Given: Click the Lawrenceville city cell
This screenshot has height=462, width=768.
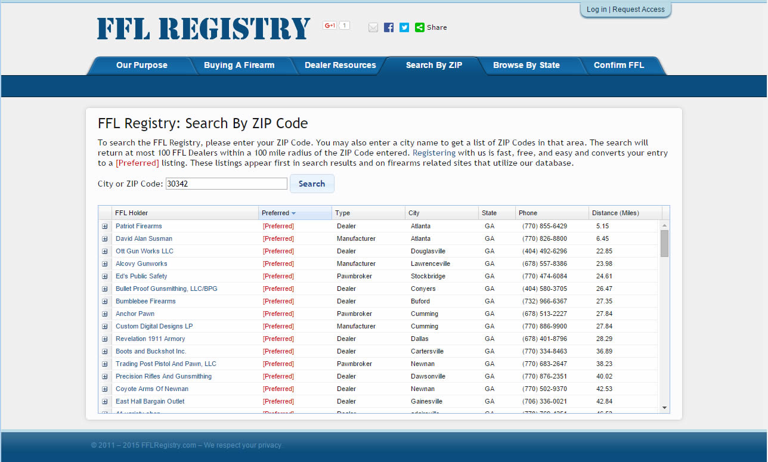Looking at the screenshot, I should [431, 264].
